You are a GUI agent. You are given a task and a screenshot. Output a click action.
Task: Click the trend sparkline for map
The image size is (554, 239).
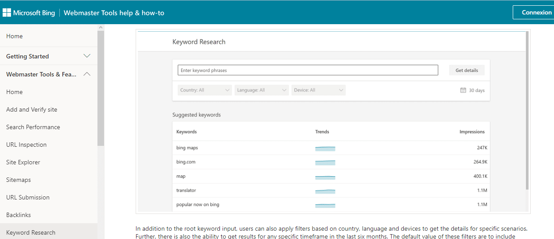click(x=325, y=177)
